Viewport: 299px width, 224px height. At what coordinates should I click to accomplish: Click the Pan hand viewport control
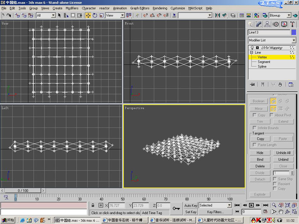point(281,212)
